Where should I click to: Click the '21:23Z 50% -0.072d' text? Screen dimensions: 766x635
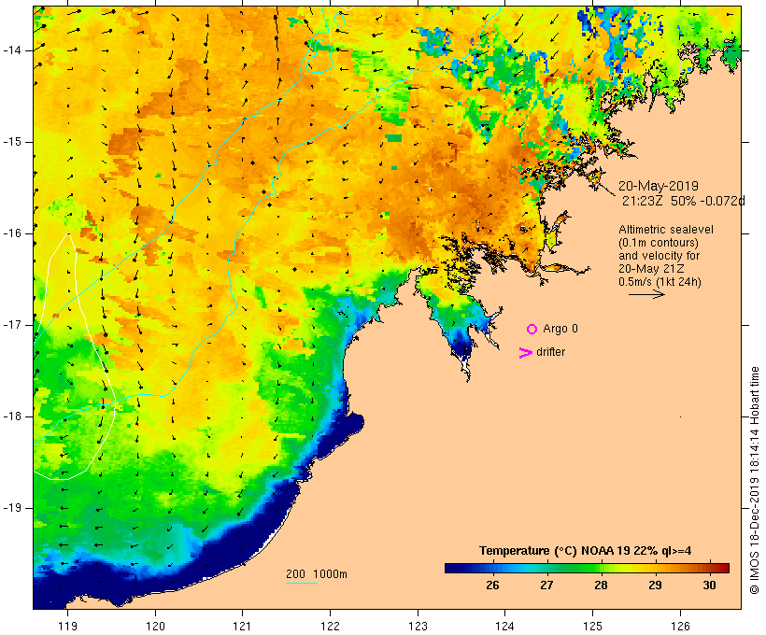click(684, 201)
